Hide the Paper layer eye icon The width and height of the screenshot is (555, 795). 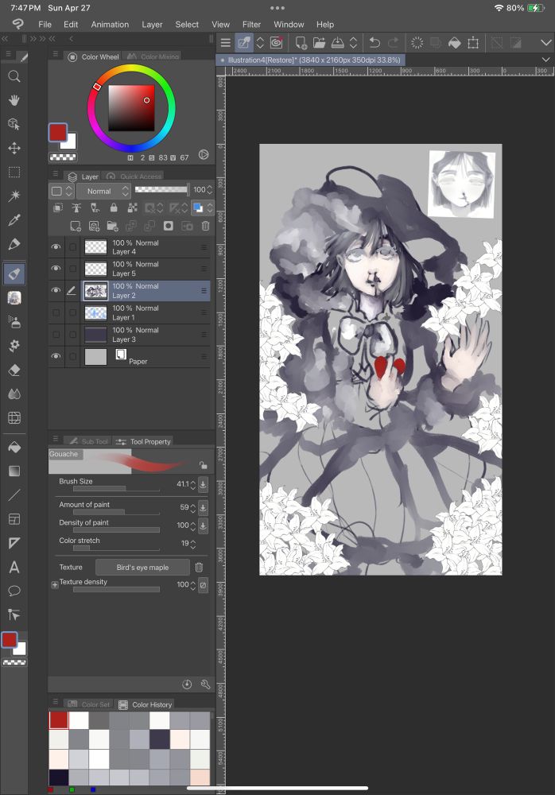tap(56, 356)
